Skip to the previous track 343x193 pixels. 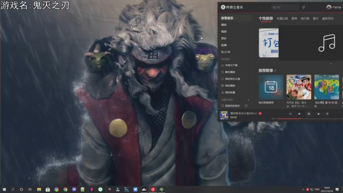[299, 114]
